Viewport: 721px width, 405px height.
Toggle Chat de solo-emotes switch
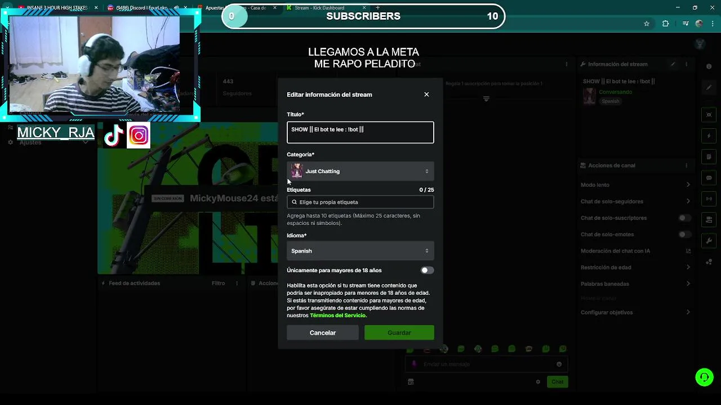[x=684, y=235]
